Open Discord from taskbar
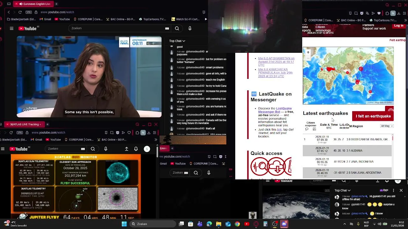 (x=284, y=224)
